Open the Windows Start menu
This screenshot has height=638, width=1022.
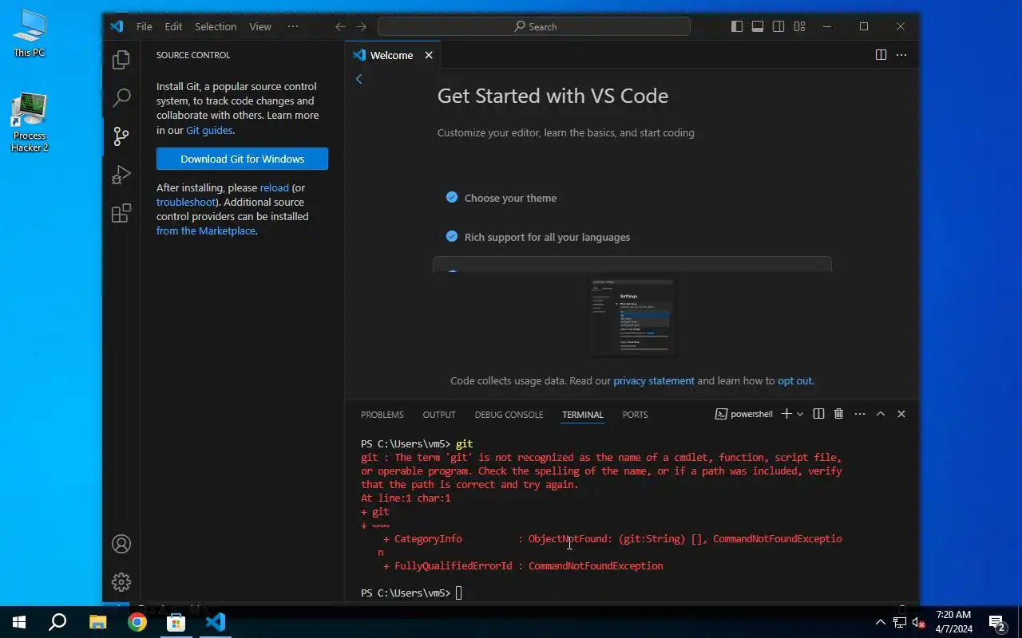click(x=19, y=622)
